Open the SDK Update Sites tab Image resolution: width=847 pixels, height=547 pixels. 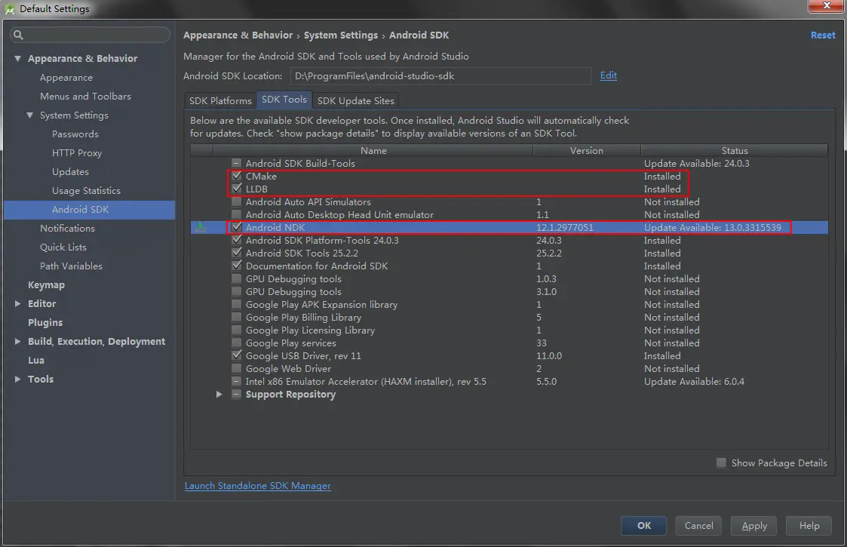click(x=356, y=100)
